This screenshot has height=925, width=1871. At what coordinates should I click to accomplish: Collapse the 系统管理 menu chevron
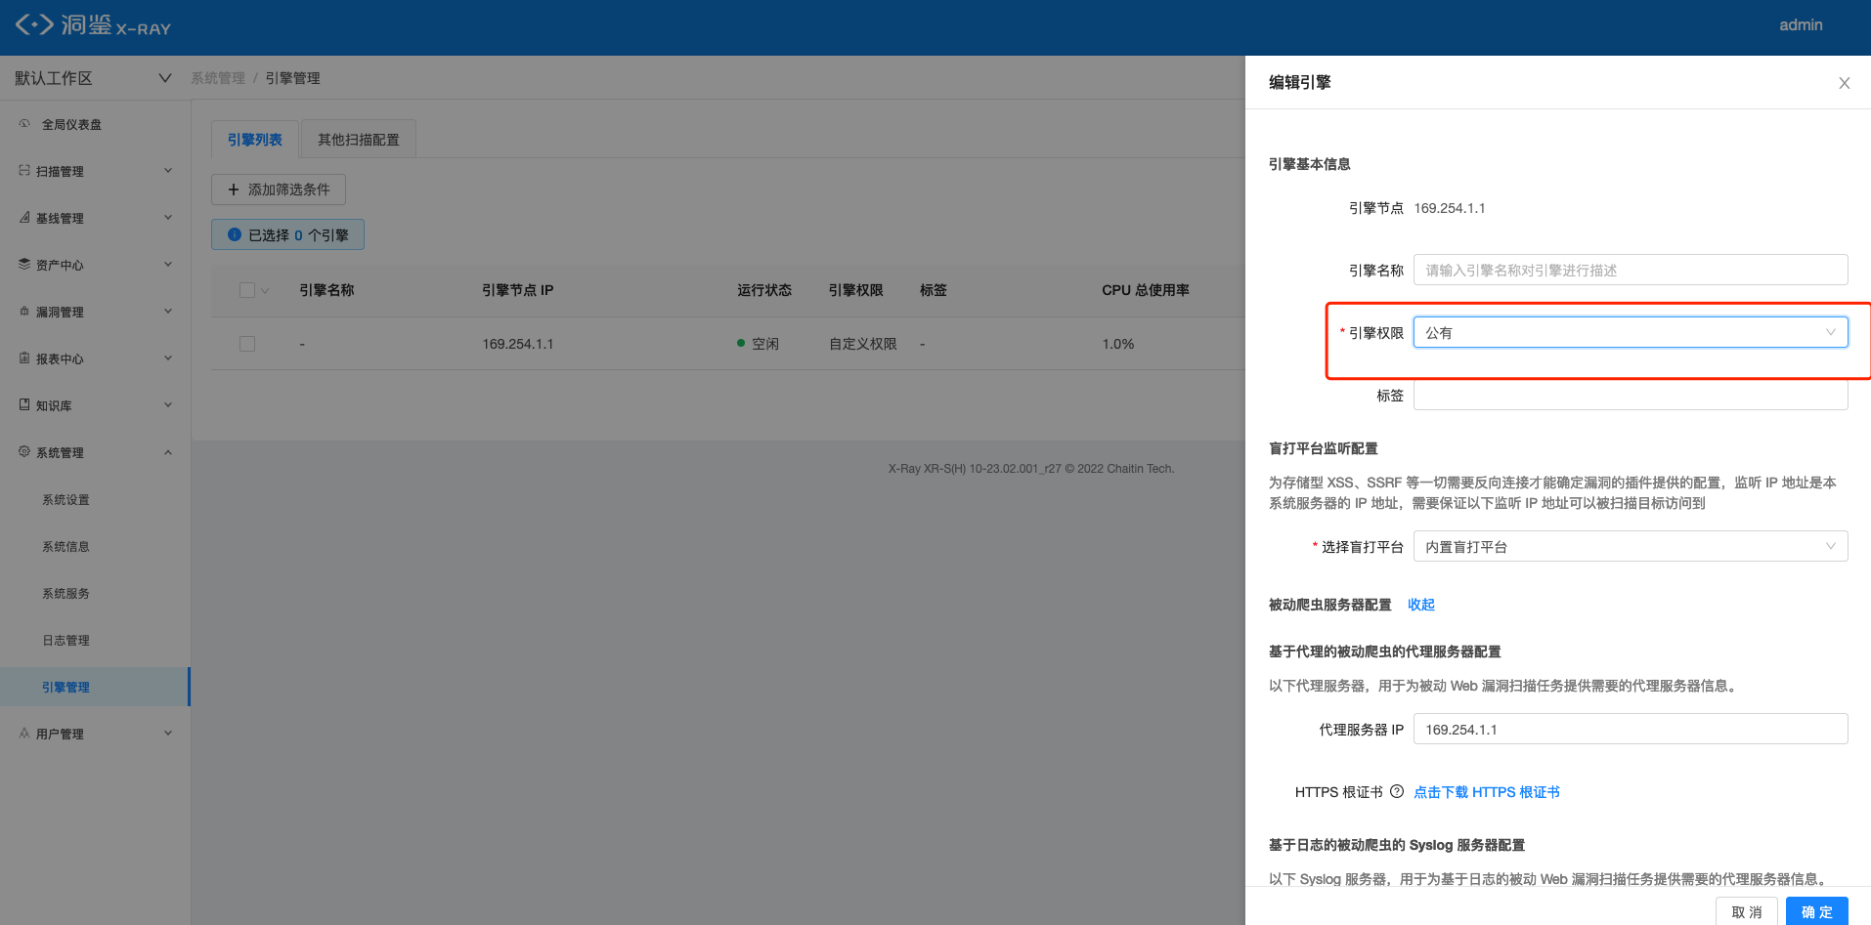168,452
